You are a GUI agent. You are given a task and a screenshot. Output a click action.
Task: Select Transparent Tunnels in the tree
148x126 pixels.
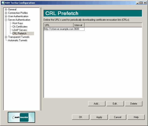19,37
